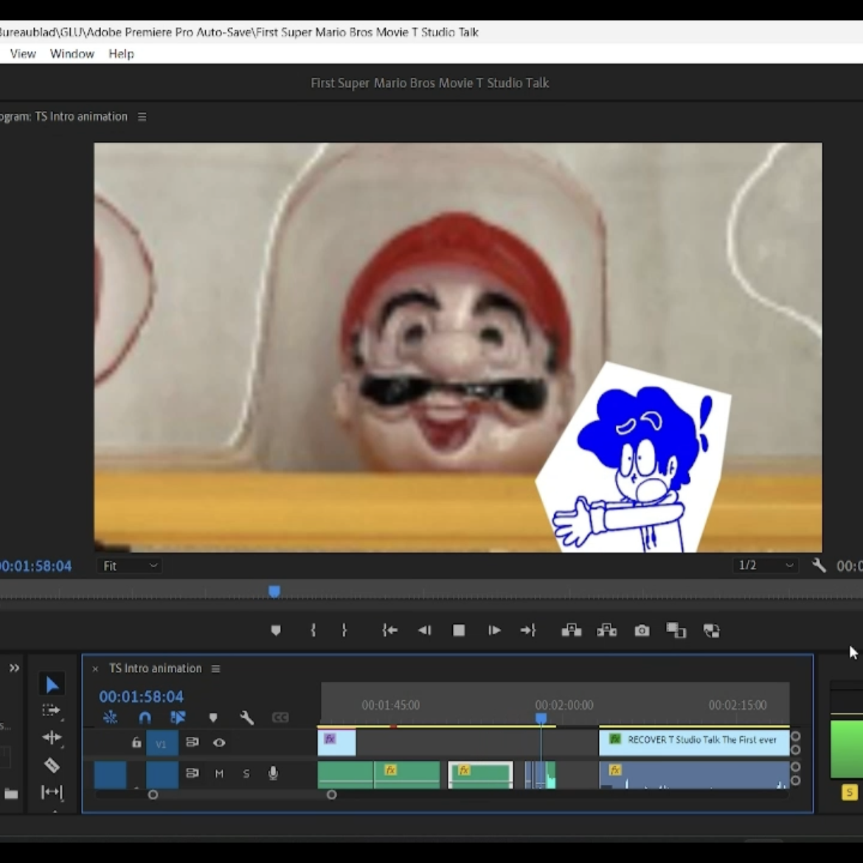The height and width of the screenshot is (863, 863).
Task: Choose the Track Select Forward tool
Action: (x=52, y=710)
